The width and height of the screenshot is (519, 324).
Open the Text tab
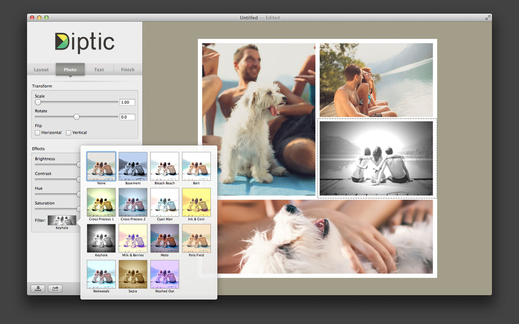[x=99, y=70]
